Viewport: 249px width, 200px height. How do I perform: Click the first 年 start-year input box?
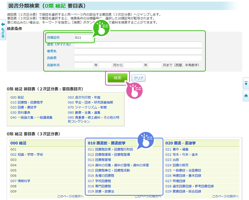(x=83, y=65)
